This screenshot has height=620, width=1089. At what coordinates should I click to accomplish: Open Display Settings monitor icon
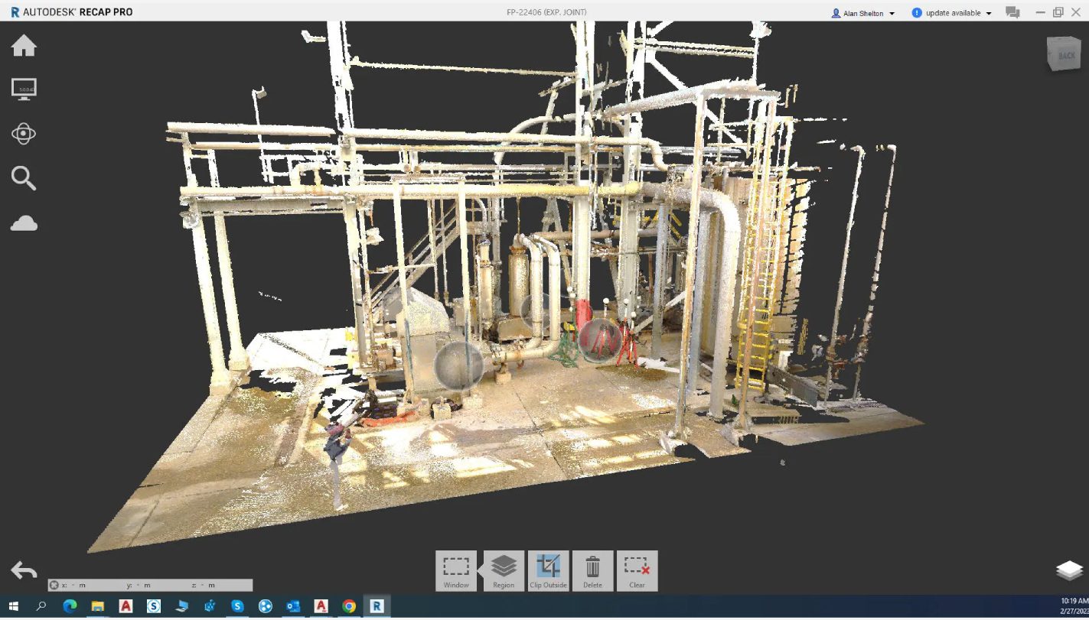(x=24, y=89)
